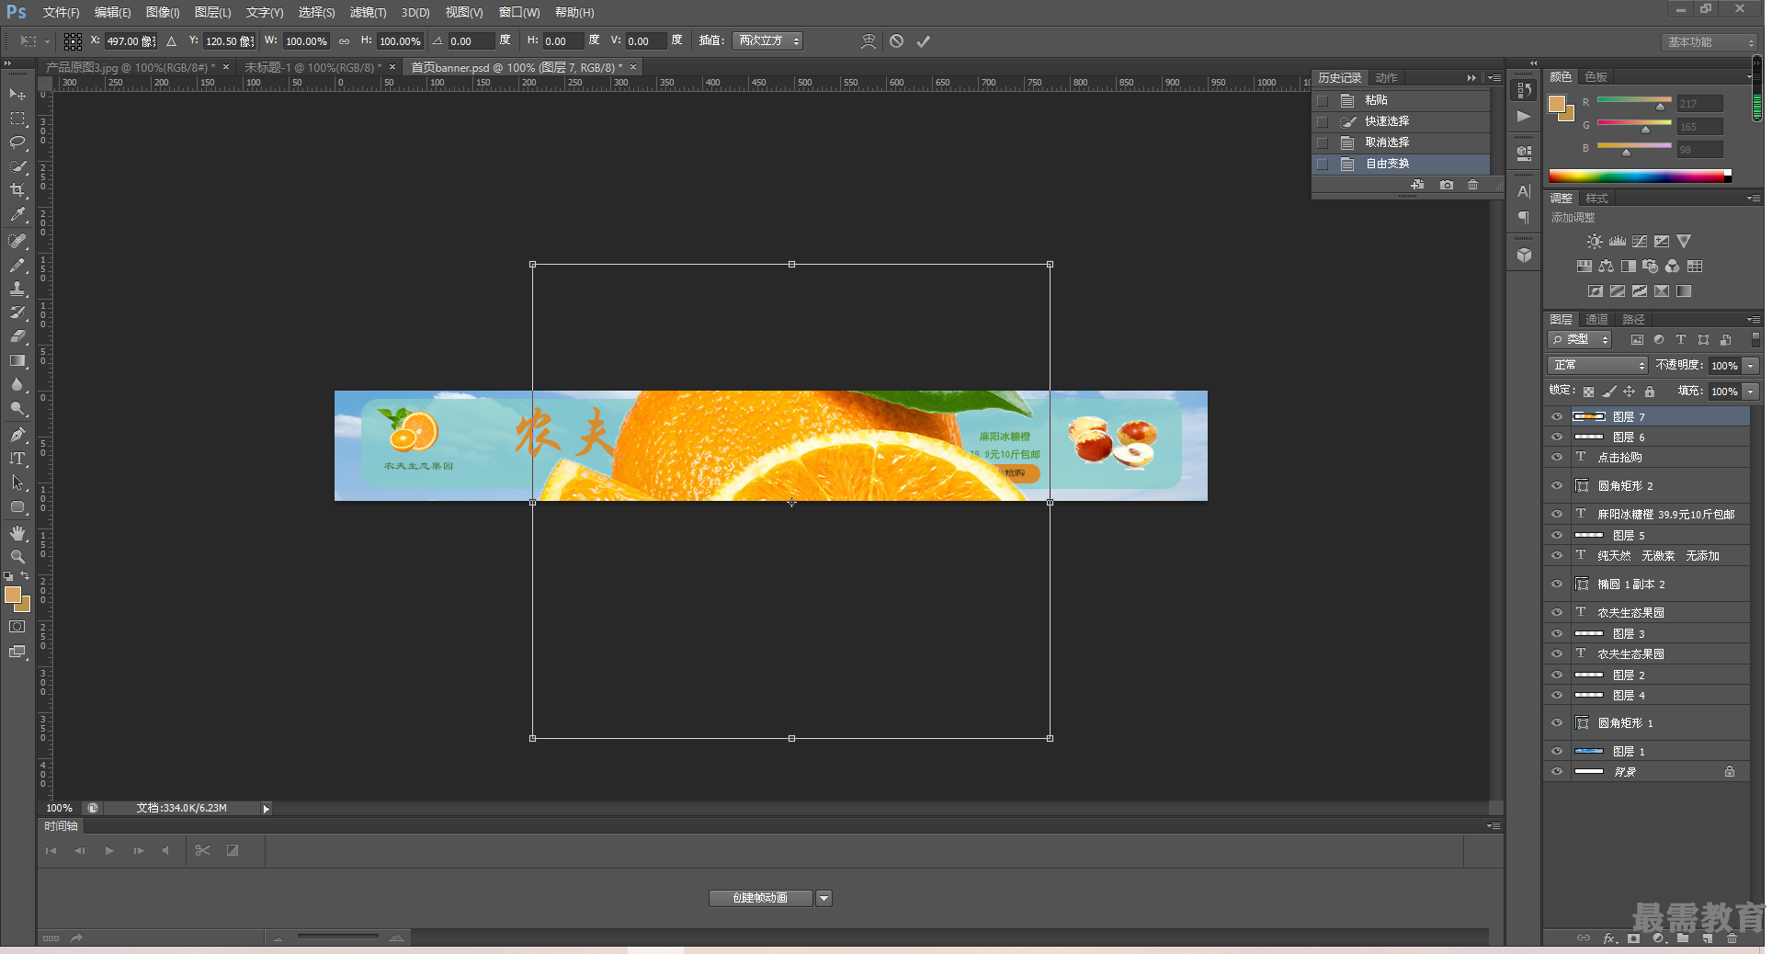Open the fill 填充 slider arrow

1751,392
